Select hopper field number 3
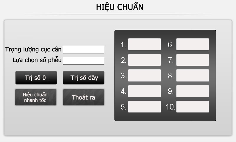This screenshot has height=142, width=236. (x=145, y=76)
